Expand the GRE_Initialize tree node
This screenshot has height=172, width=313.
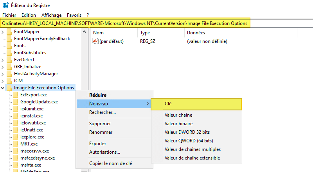3,67
